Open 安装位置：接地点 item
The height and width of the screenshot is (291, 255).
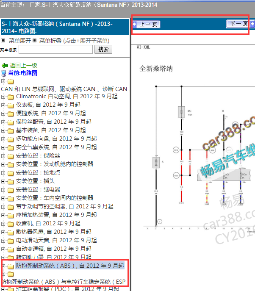pos(38,172)
